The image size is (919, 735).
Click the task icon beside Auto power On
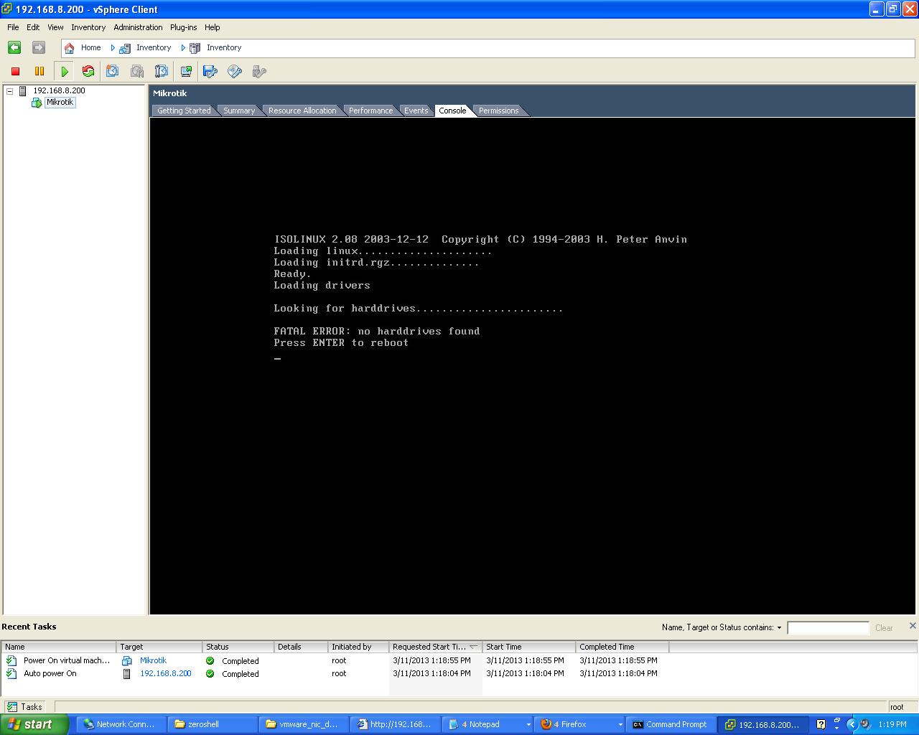[x=11, y=673]
